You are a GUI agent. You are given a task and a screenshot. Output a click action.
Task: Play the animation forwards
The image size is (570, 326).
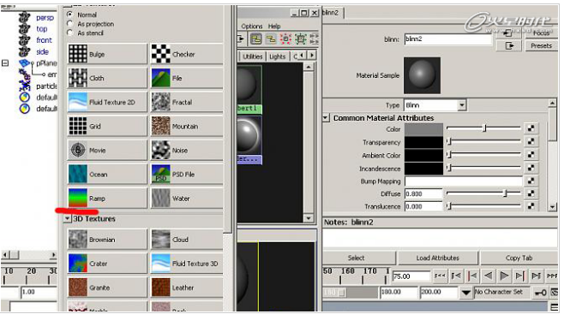(504, 276)
